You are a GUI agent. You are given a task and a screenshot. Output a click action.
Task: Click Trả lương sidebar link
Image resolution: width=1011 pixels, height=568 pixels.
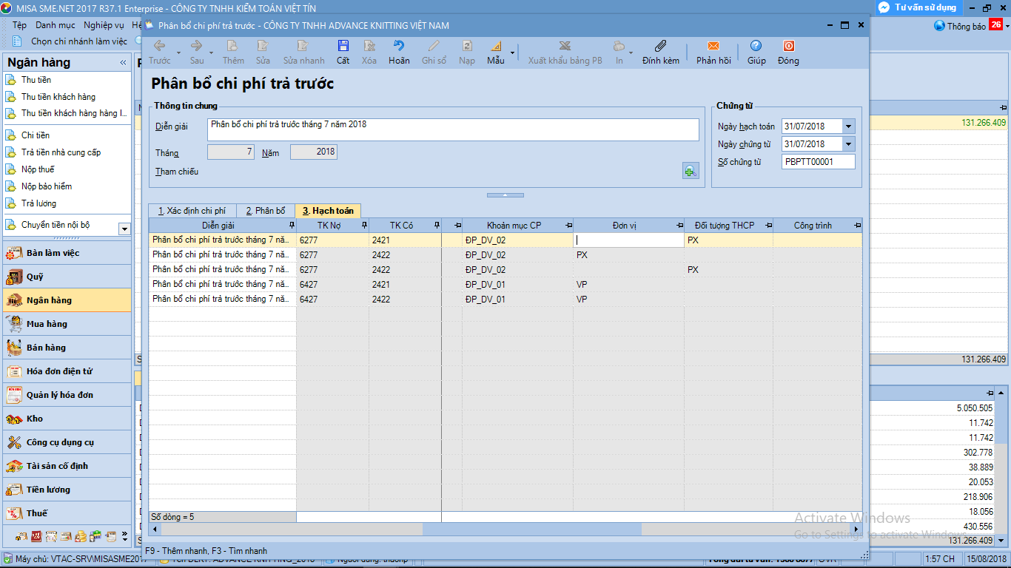click(38, 203)
